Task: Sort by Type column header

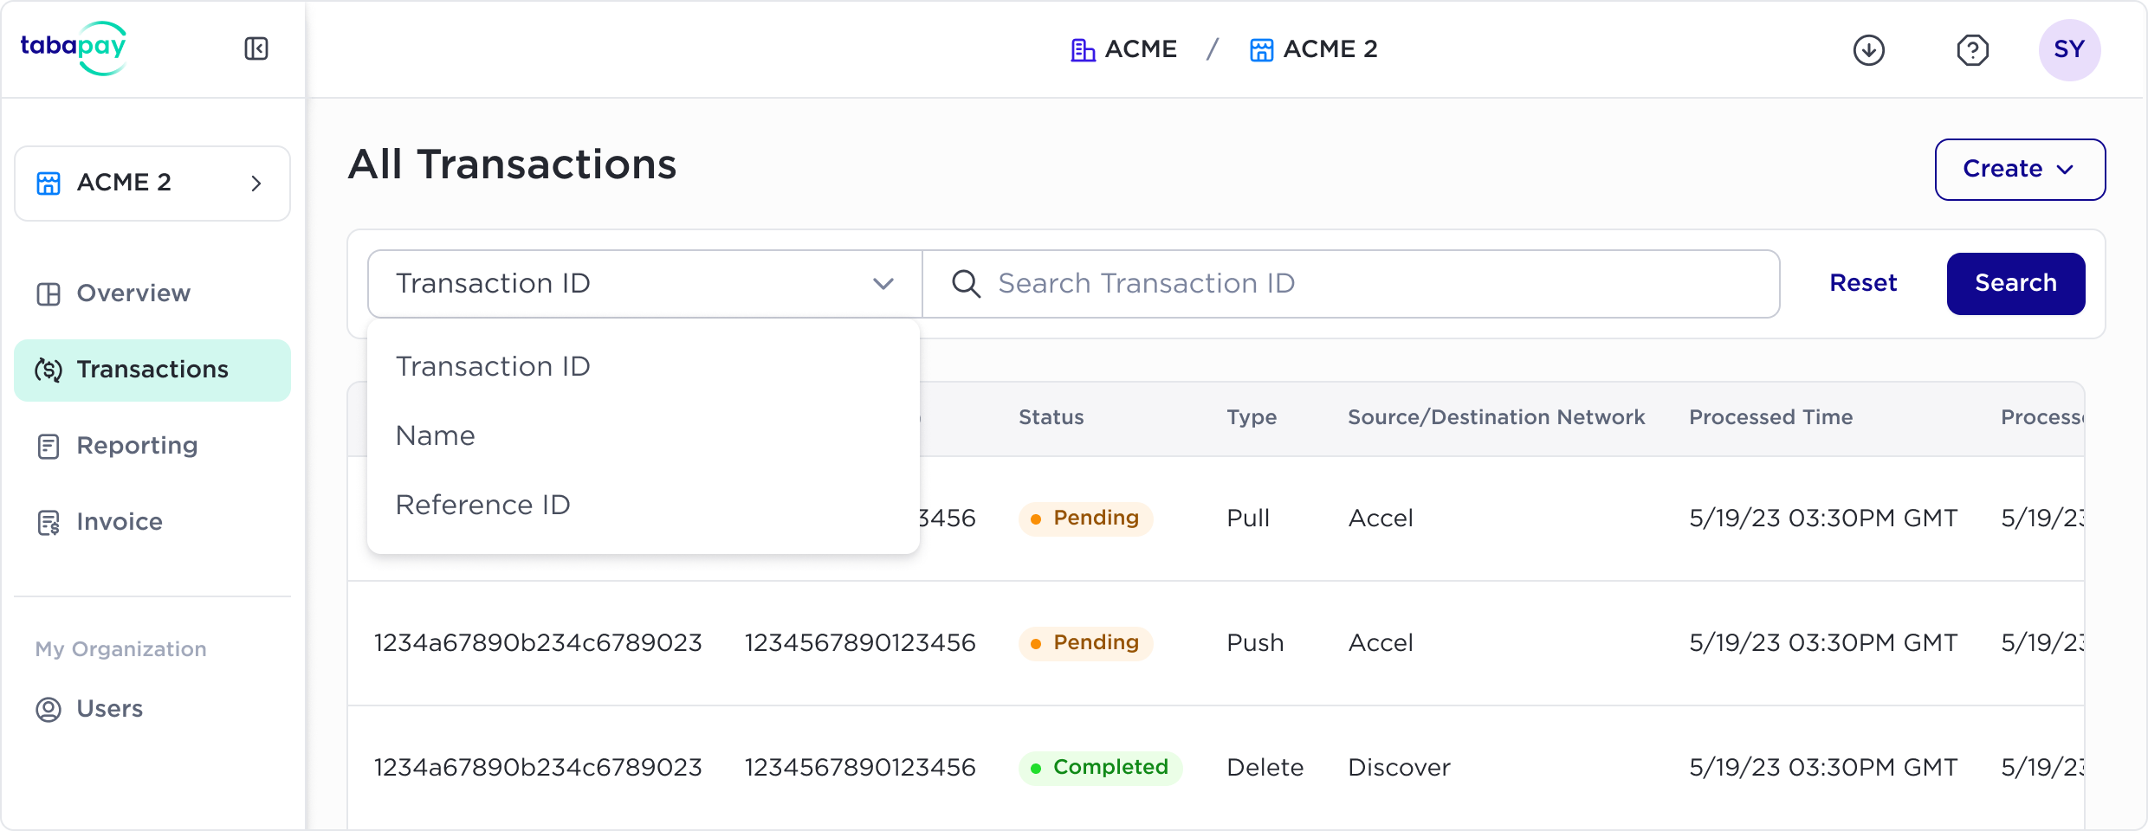Action: [x=1252, y=417]
